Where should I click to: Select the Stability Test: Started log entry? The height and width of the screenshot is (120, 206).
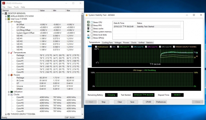click(147, 26)
